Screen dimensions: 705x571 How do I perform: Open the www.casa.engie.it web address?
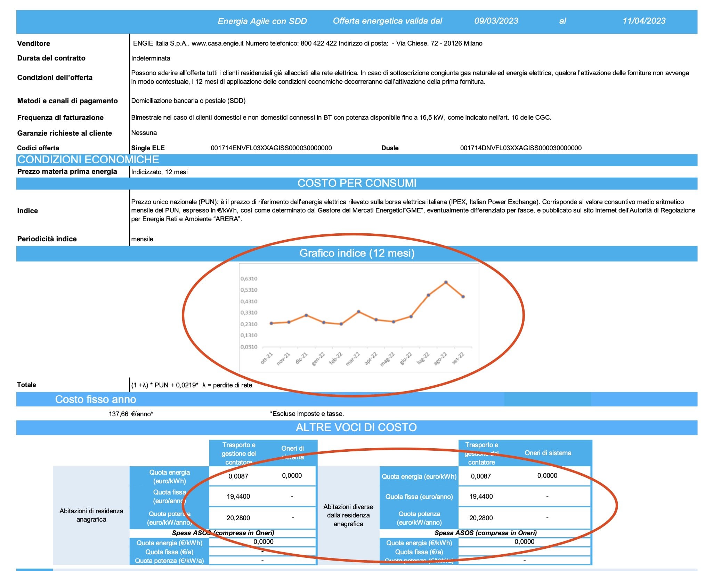point(218,43)
